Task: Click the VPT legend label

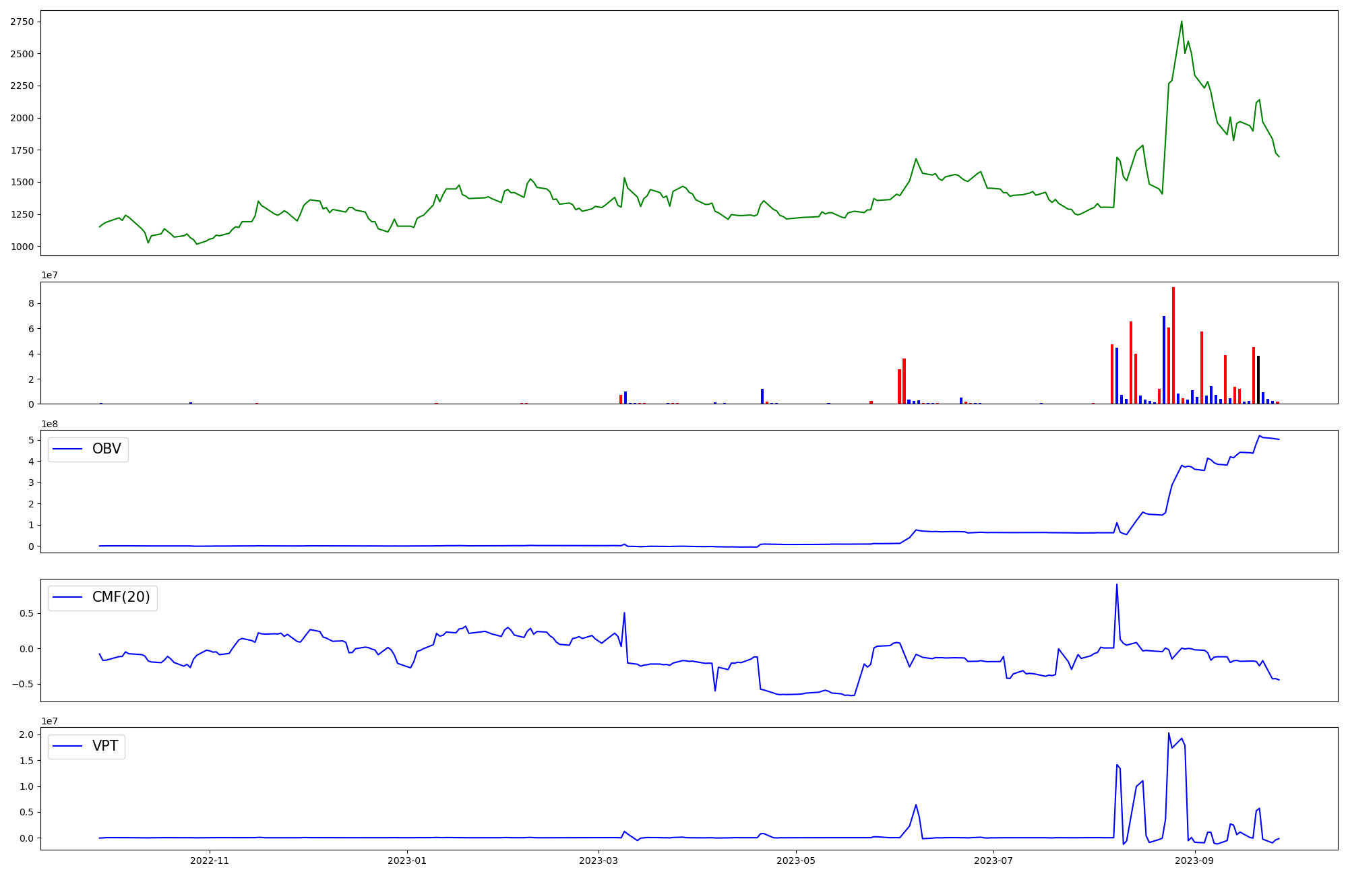Action: [x=105, y=746]
